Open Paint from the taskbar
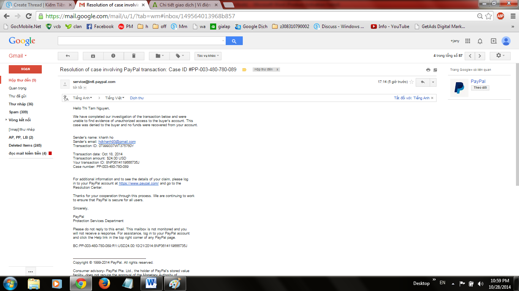 click(x=175, y=283)
